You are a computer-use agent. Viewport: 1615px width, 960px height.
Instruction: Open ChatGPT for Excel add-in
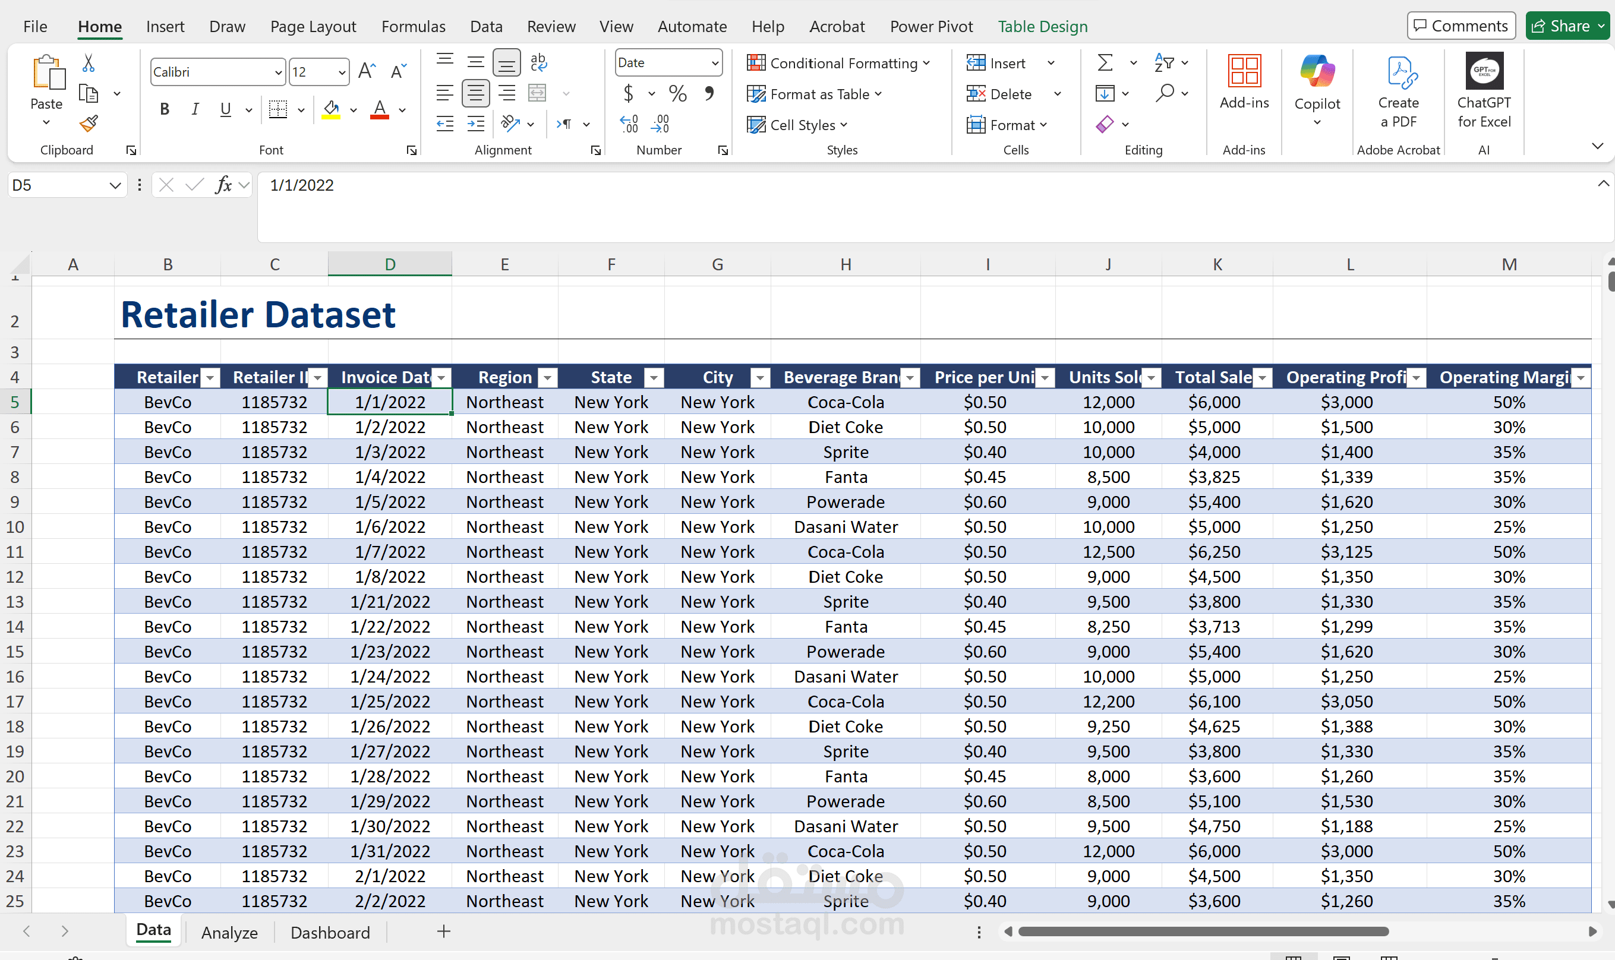1484,71
